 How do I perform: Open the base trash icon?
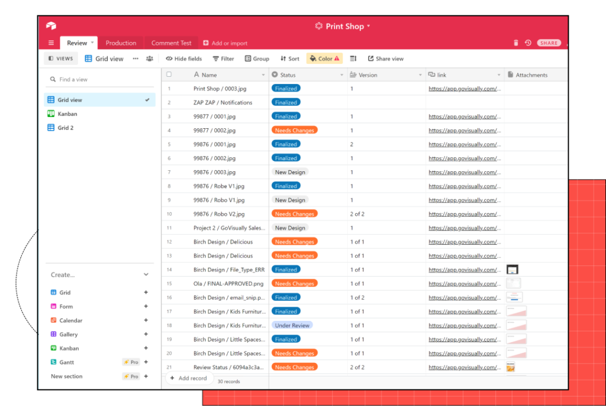[515, 43]
